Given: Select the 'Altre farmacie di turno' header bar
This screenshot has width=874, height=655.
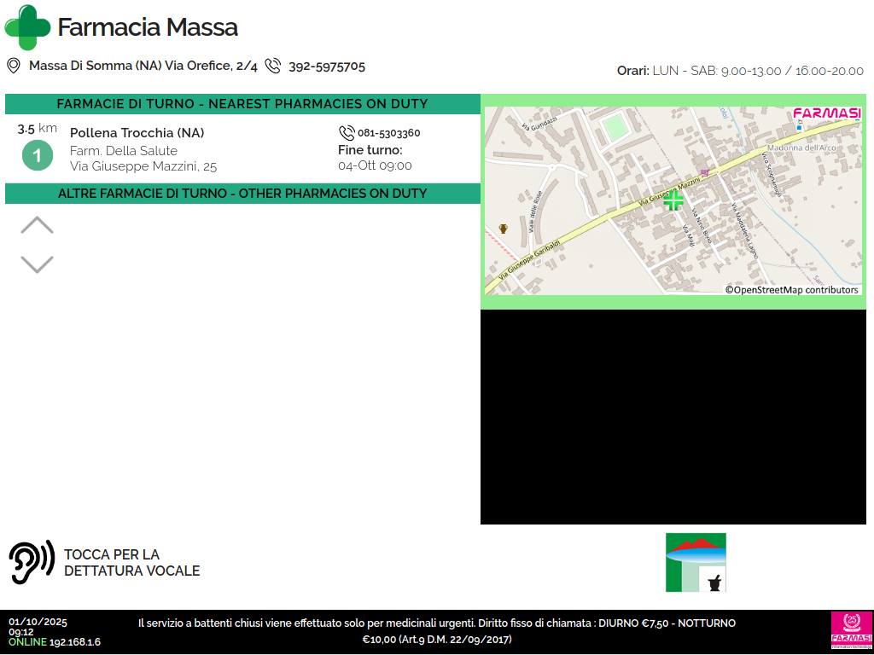Looking at the screenshot, I should coord(242,194).
